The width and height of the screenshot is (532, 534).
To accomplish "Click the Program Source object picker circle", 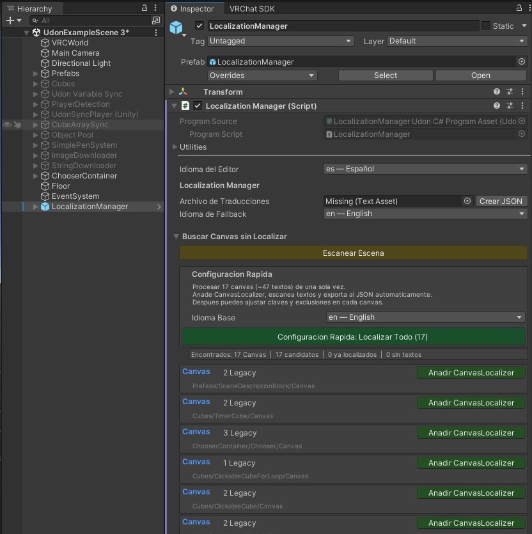I will 522,121.
